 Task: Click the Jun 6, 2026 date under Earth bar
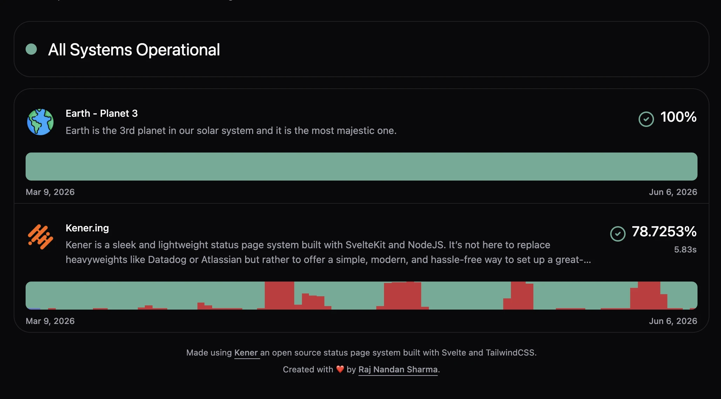[x=673, y=192]
